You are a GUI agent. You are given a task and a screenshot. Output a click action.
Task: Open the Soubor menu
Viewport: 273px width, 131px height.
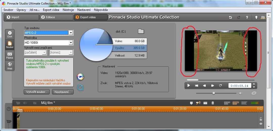[x=8, y=10]
